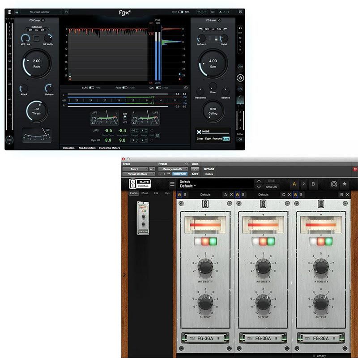
Task: Solo the second rack module
Action: click(243, 195)
